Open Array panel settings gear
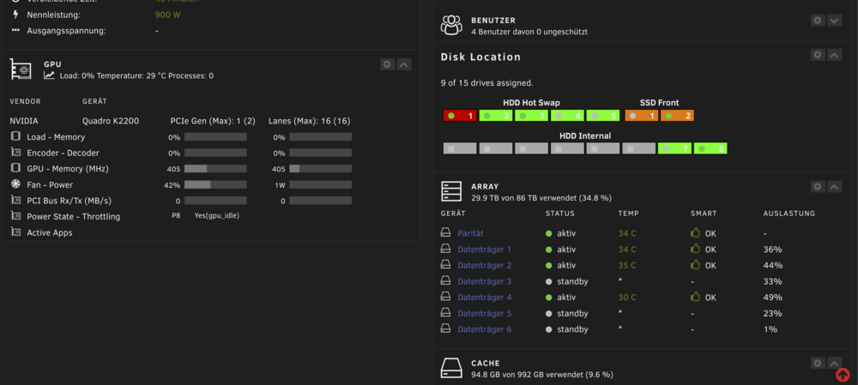The height and width of the screenshot is (385, 858). 818,187
